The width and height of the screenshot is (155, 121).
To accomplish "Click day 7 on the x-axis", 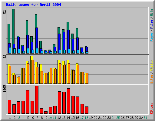I will click(x=37, y=118).
